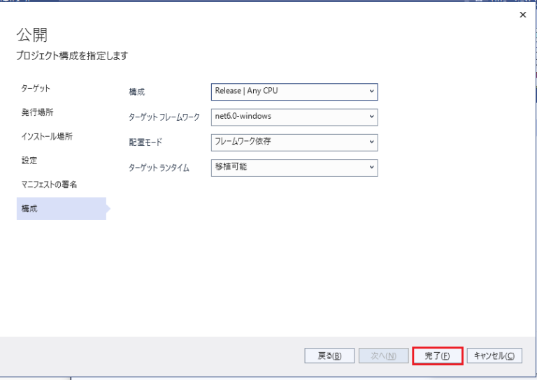Open the 構成 Release | Any CPU dropdown
The width and height of the screenshot is (537, 380).
(x=294, y=92)
